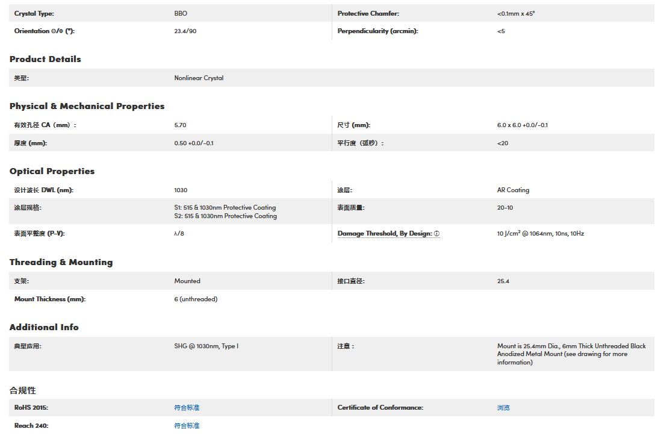Click the mount description note text
The image size is (658, 438).
tap(571, 354)
